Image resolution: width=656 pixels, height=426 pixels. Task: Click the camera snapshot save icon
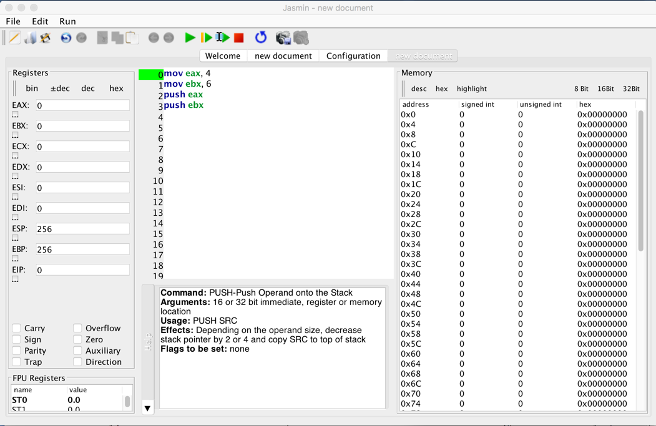(283, 38)
